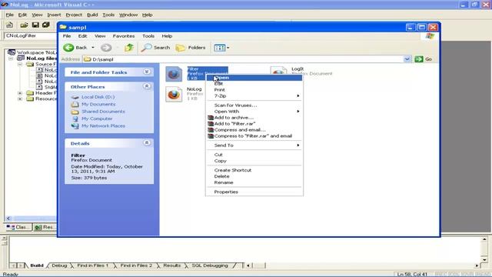Screen dimensions: 492x277
Task: Open the Build menu in Visual C++
Action: 92,15
